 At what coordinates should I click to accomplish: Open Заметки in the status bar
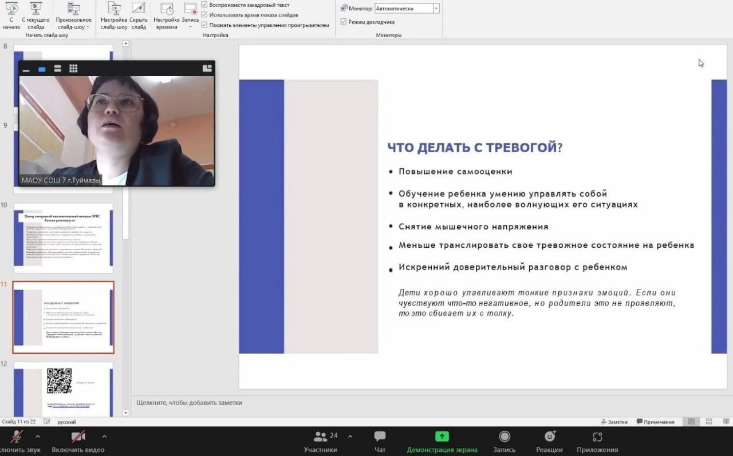[x=614, y=422]
